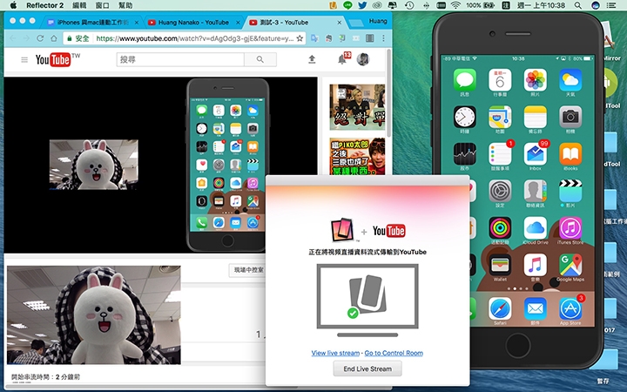Screen dimensions: 627x392
Task: Open Inbox mail app with 99 badge
Action: (x=535, y=154)
